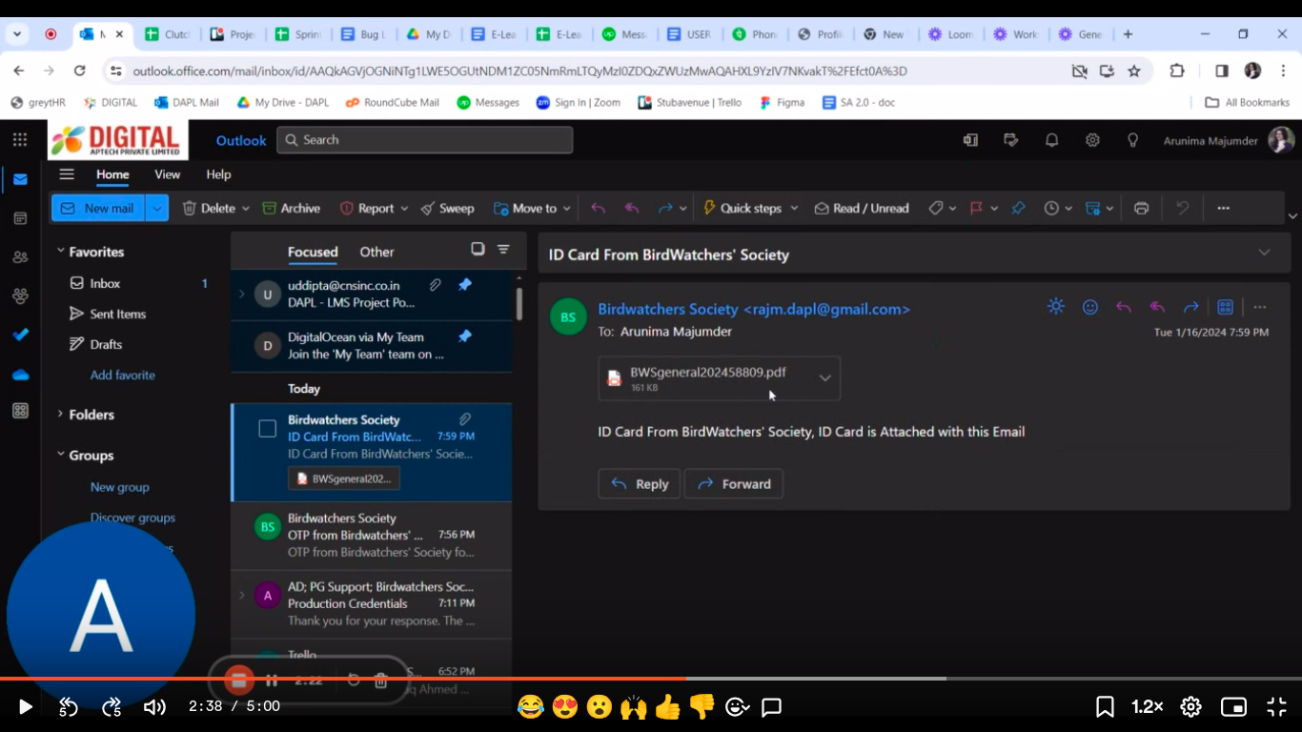
Task: Open the ribbon's more options ellipsis
Action: coord(1224,208)
